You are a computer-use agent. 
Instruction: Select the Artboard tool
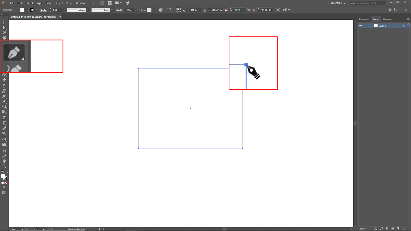(x=4, y=151)
